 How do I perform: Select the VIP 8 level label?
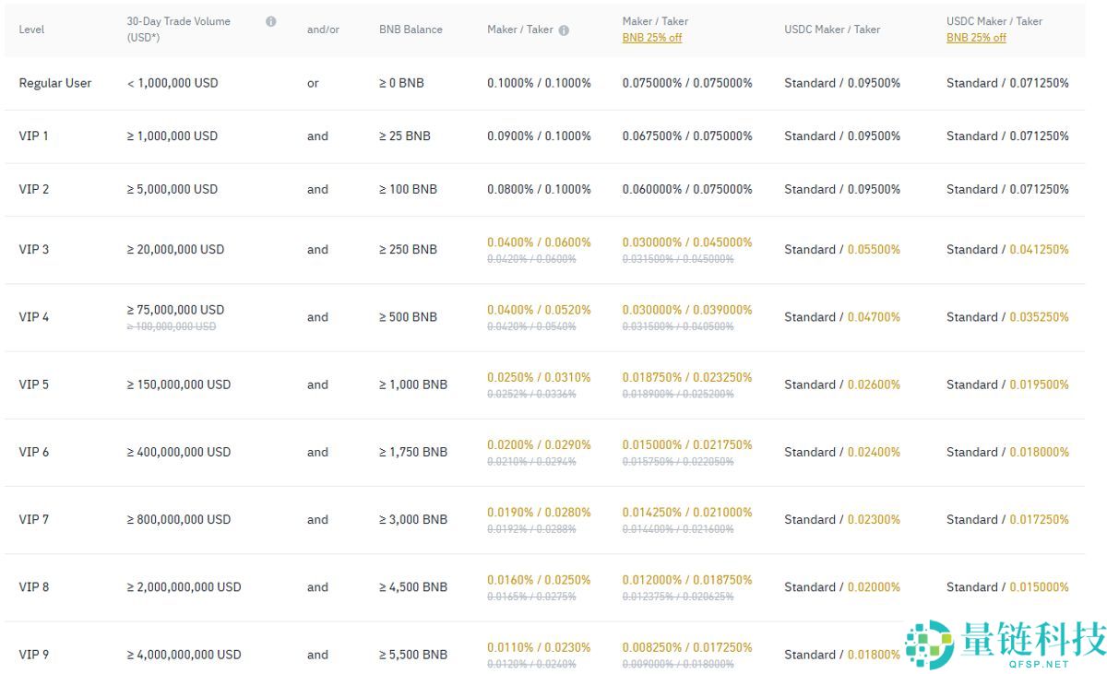[34, 586]
